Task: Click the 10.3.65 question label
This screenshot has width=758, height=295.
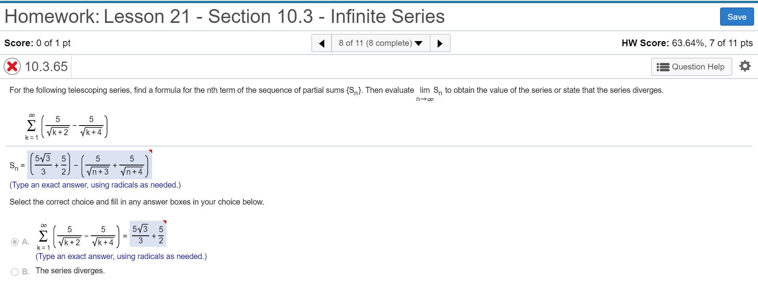Action: (x=46, y=66)
